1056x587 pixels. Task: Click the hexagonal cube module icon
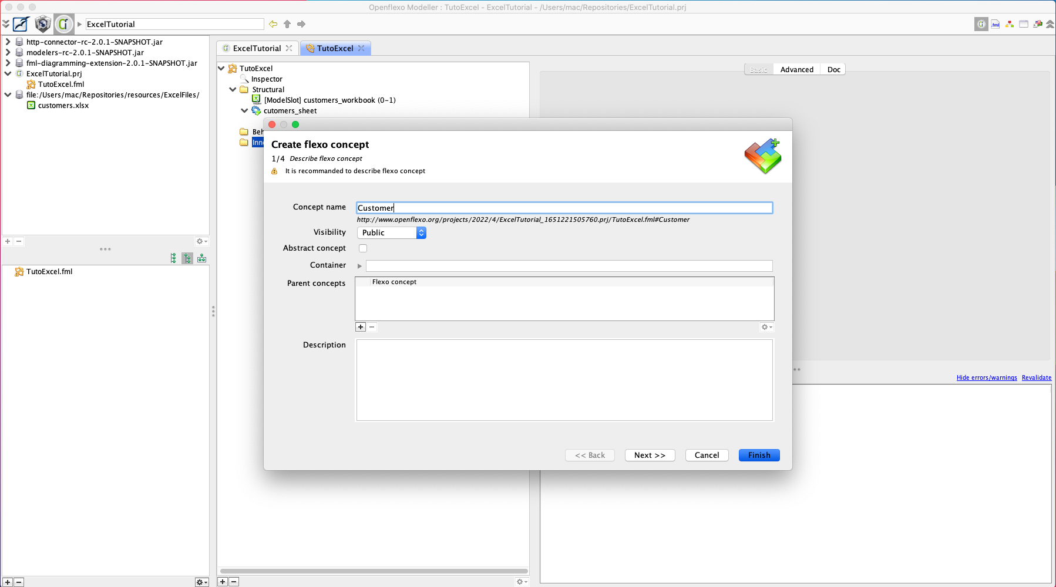coord(43,24)
